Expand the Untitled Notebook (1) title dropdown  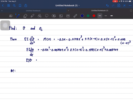[79, 6]
